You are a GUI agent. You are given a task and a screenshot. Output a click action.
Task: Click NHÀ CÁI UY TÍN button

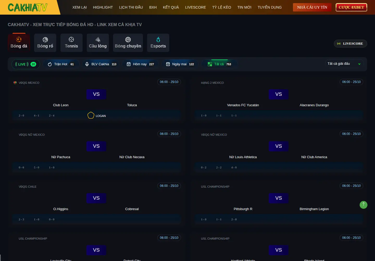[312, 7]
